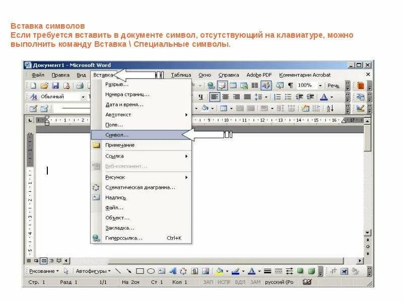The image size is (403, 302).
Task: Click the Insert Table icon in Standard toolbar
Action: coord(233,86)
